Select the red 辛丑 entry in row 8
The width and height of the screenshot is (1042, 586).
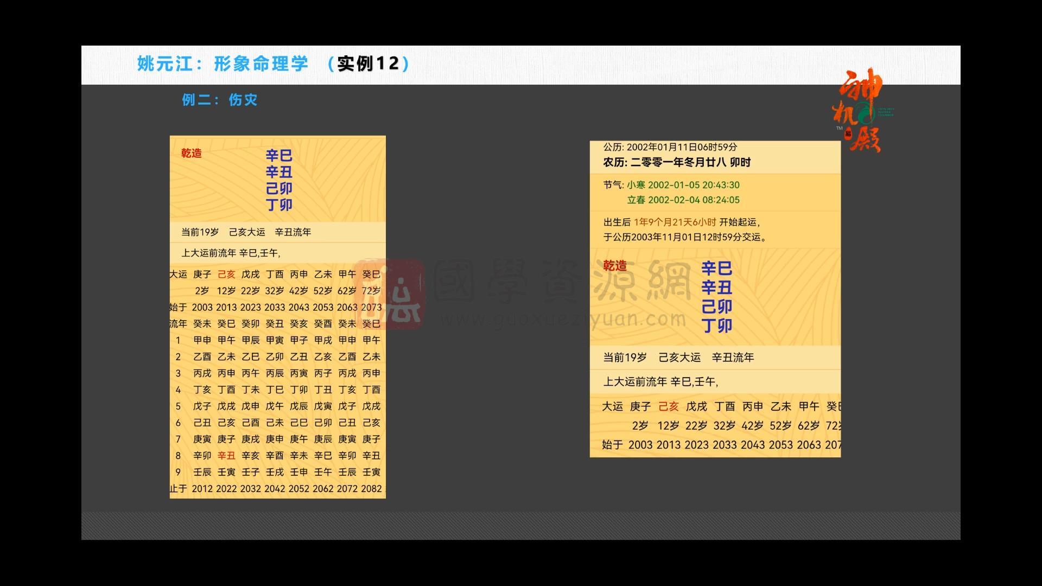pyautogui.click(x=227, y=456)
